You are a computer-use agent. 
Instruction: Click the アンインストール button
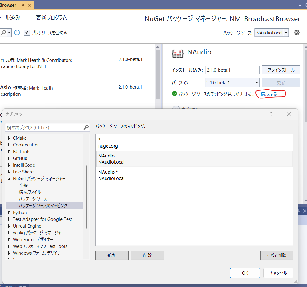click(281, 70)
